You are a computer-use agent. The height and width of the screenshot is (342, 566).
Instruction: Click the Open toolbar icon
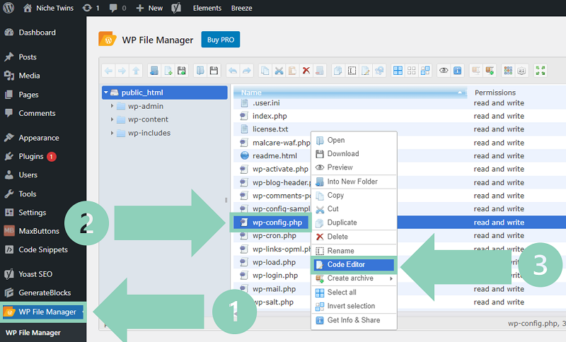point(200,71)
